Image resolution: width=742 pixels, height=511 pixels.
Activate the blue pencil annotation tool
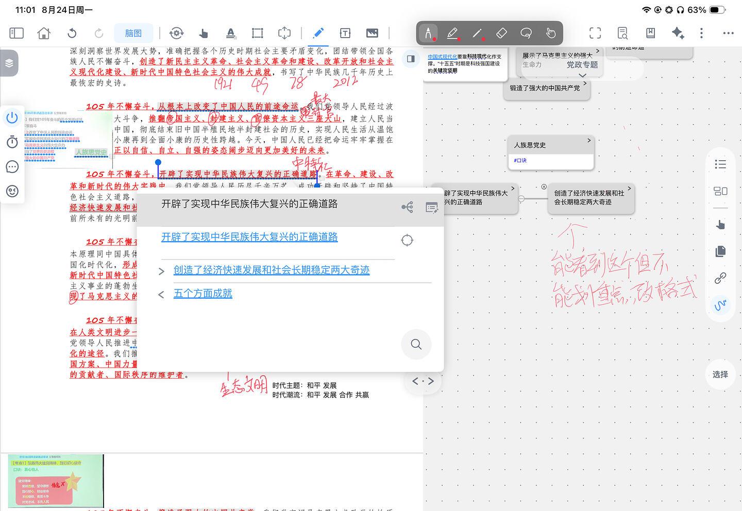(318, 33)
